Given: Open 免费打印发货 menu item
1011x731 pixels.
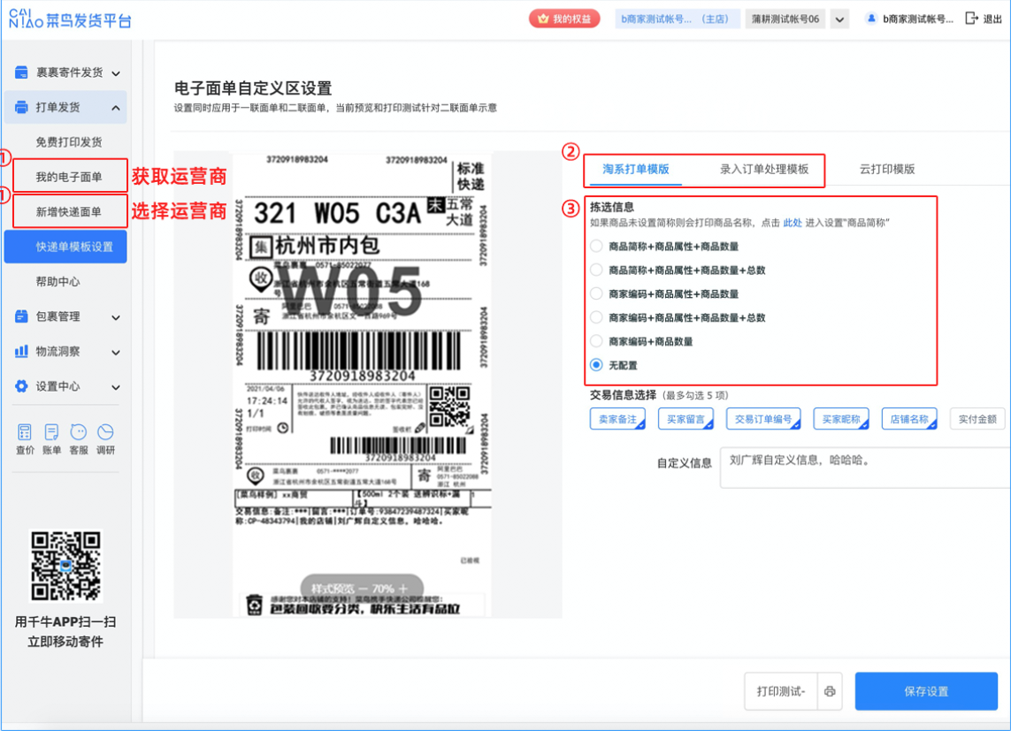Looking at the screenshot, I should [69, 141].
